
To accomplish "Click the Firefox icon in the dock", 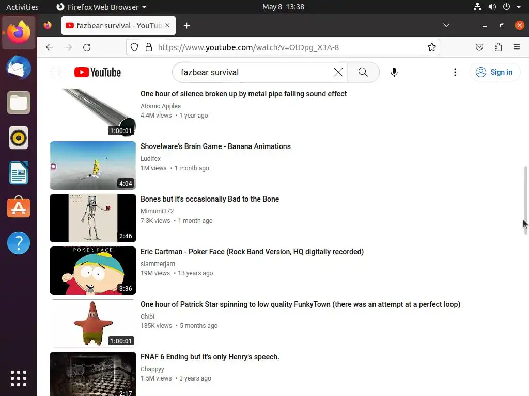I will [19, 32].
